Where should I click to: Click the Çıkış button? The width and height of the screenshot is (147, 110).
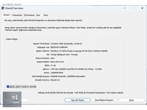[131, 100]
